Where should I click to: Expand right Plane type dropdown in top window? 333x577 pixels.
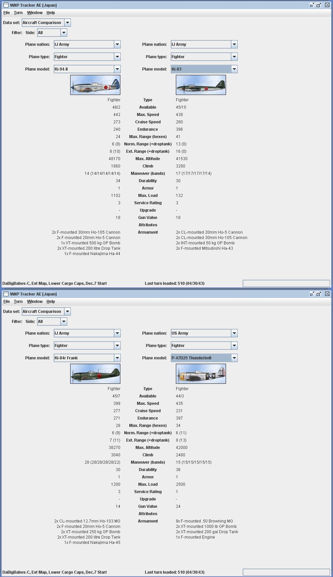(x=234, y=57)
